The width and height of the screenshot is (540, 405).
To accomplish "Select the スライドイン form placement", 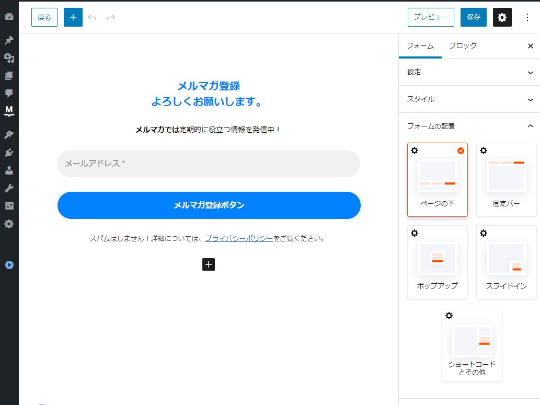I will [506, 263].
